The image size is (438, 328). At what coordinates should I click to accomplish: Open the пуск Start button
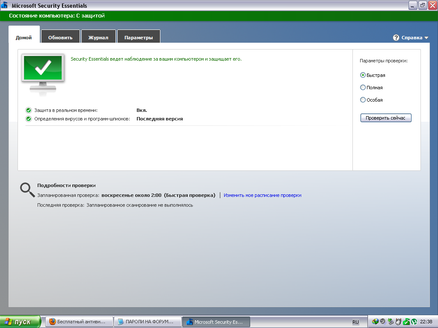point(20,322)
